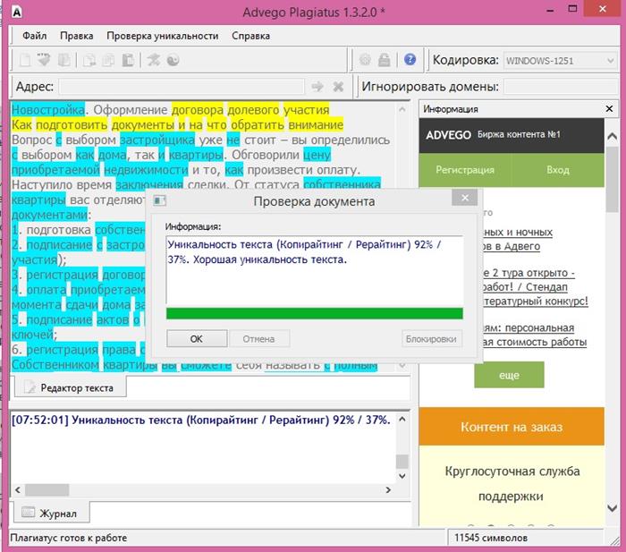Click the padlock toolbar icon
Image resolution: width=626 pixels, height=552 pixels.
click(x=384, y=60)
